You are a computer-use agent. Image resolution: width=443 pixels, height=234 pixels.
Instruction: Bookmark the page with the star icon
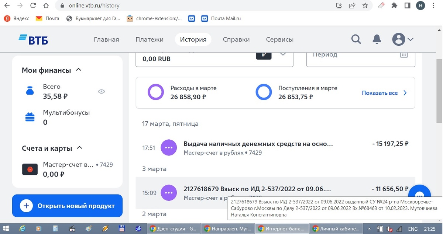coord(365,6)
